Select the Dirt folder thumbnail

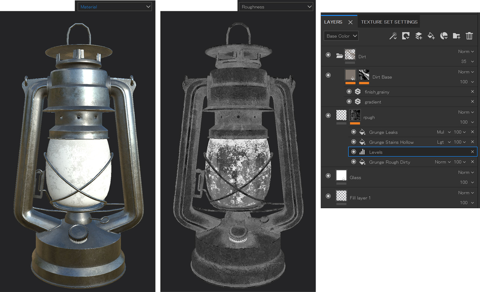(350, 54)
